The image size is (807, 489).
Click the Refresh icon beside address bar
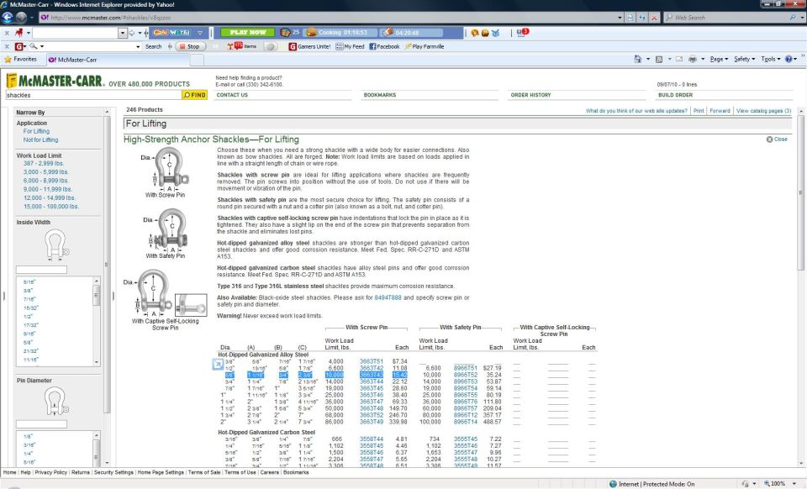(x=642, y=18)
